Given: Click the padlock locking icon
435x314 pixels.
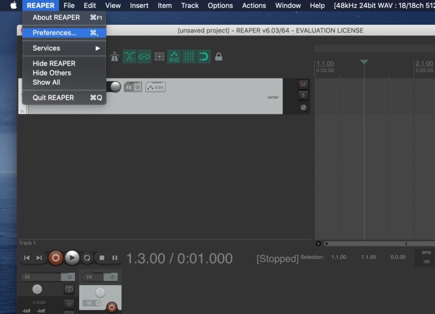Looking at the screenshot, I should (219, 57).
